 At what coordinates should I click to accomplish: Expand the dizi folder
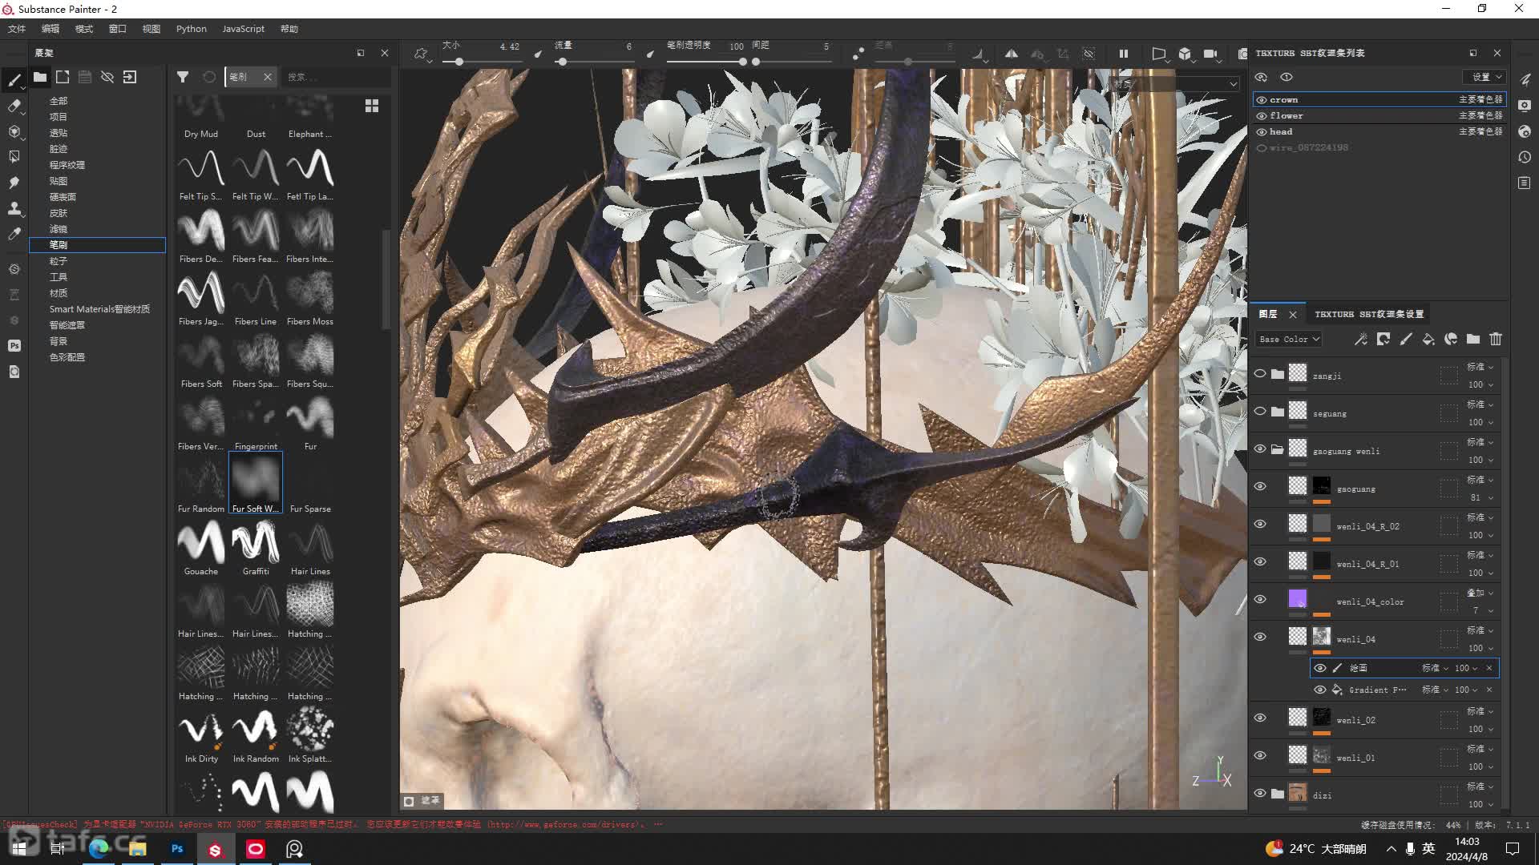[x=1278, y=794]
